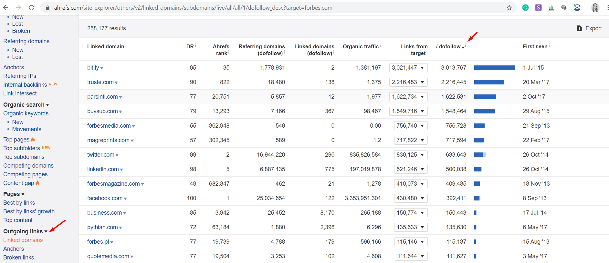This screenshot has height=263, width=609.
Task: Click the browser back arrow
Action: click(x=6, y=7)
